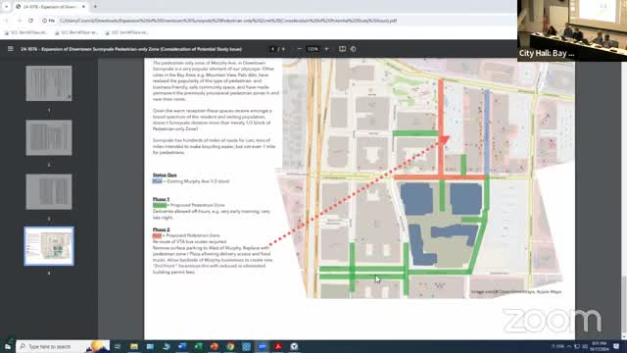
Task: Click the PDF document title text
Action: 131,49
